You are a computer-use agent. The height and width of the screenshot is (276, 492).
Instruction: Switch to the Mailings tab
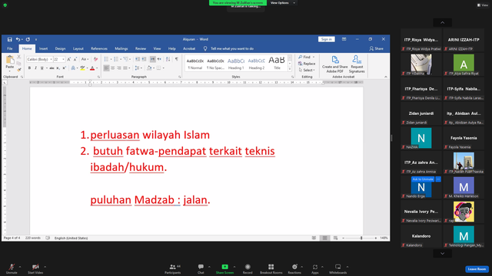tap(121, 49)
